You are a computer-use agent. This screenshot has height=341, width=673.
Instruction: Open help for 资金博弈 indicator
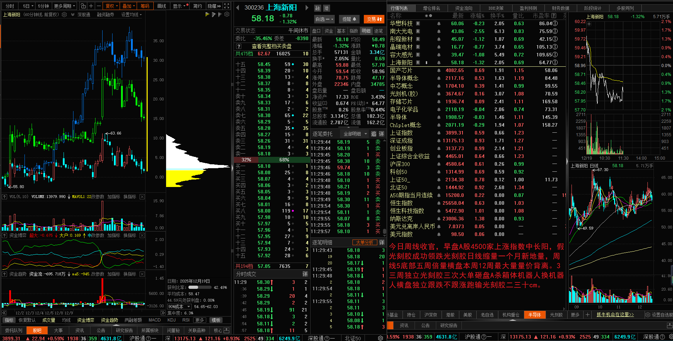[5, 235]
